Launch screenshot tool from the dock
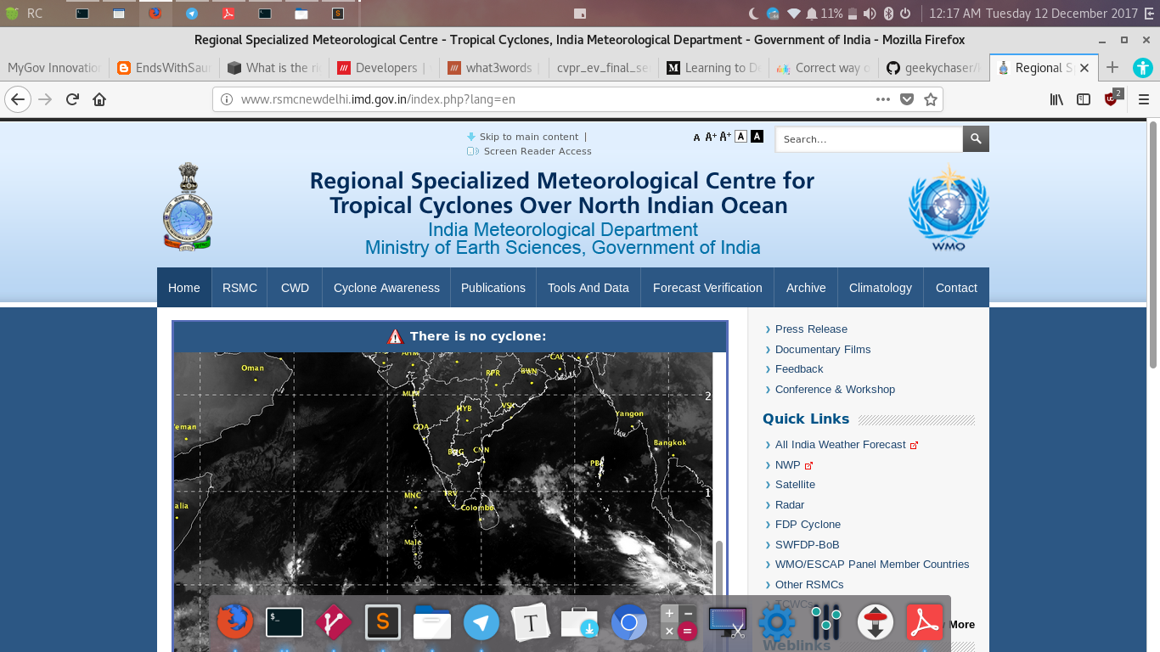This screenshot has height=652, width=1160. pos(728,623)
